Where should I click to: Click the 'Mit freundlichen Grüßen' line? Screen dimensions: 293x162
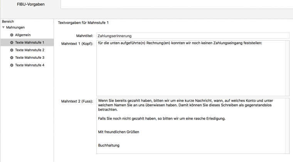[x=118, y=132]
